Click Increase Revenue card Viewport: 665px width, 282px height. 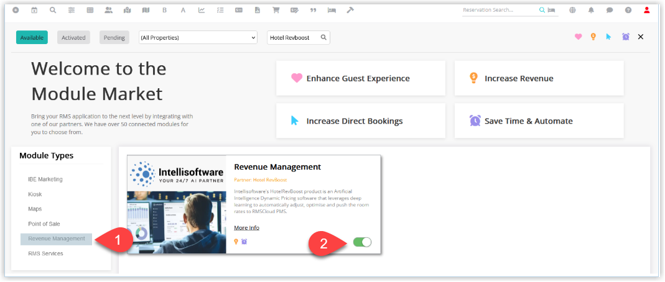point(539,78)
